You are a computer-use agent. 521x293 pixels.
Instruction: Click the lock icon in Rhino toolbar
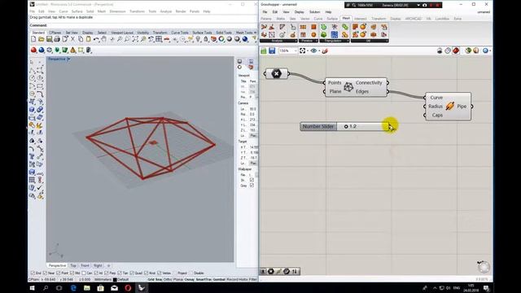pyautogui.click(x=206, y=39)
